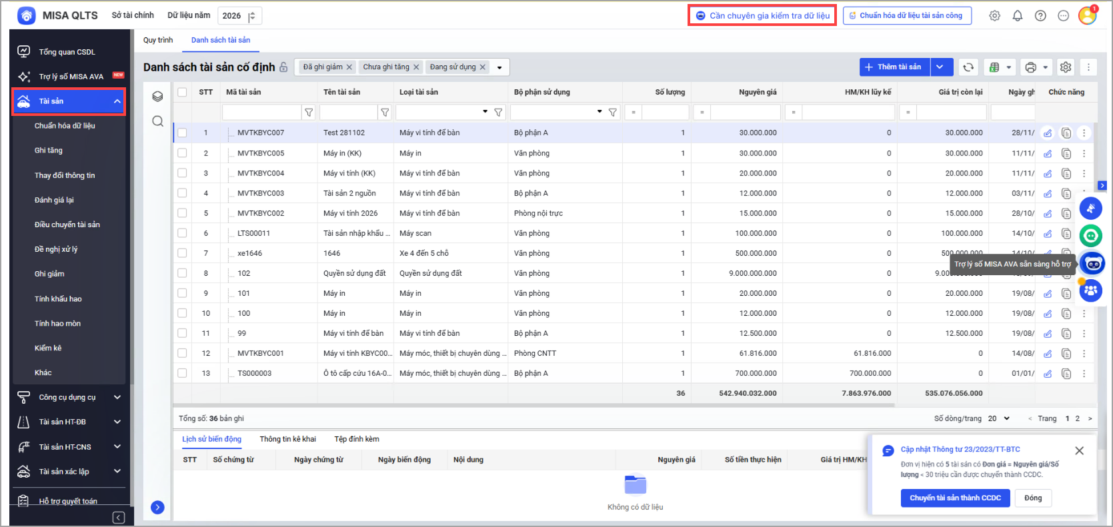Click the table settings gear icon
Image resolution: width=1113 pixels, height=527 pixels.
point(1066,67)
